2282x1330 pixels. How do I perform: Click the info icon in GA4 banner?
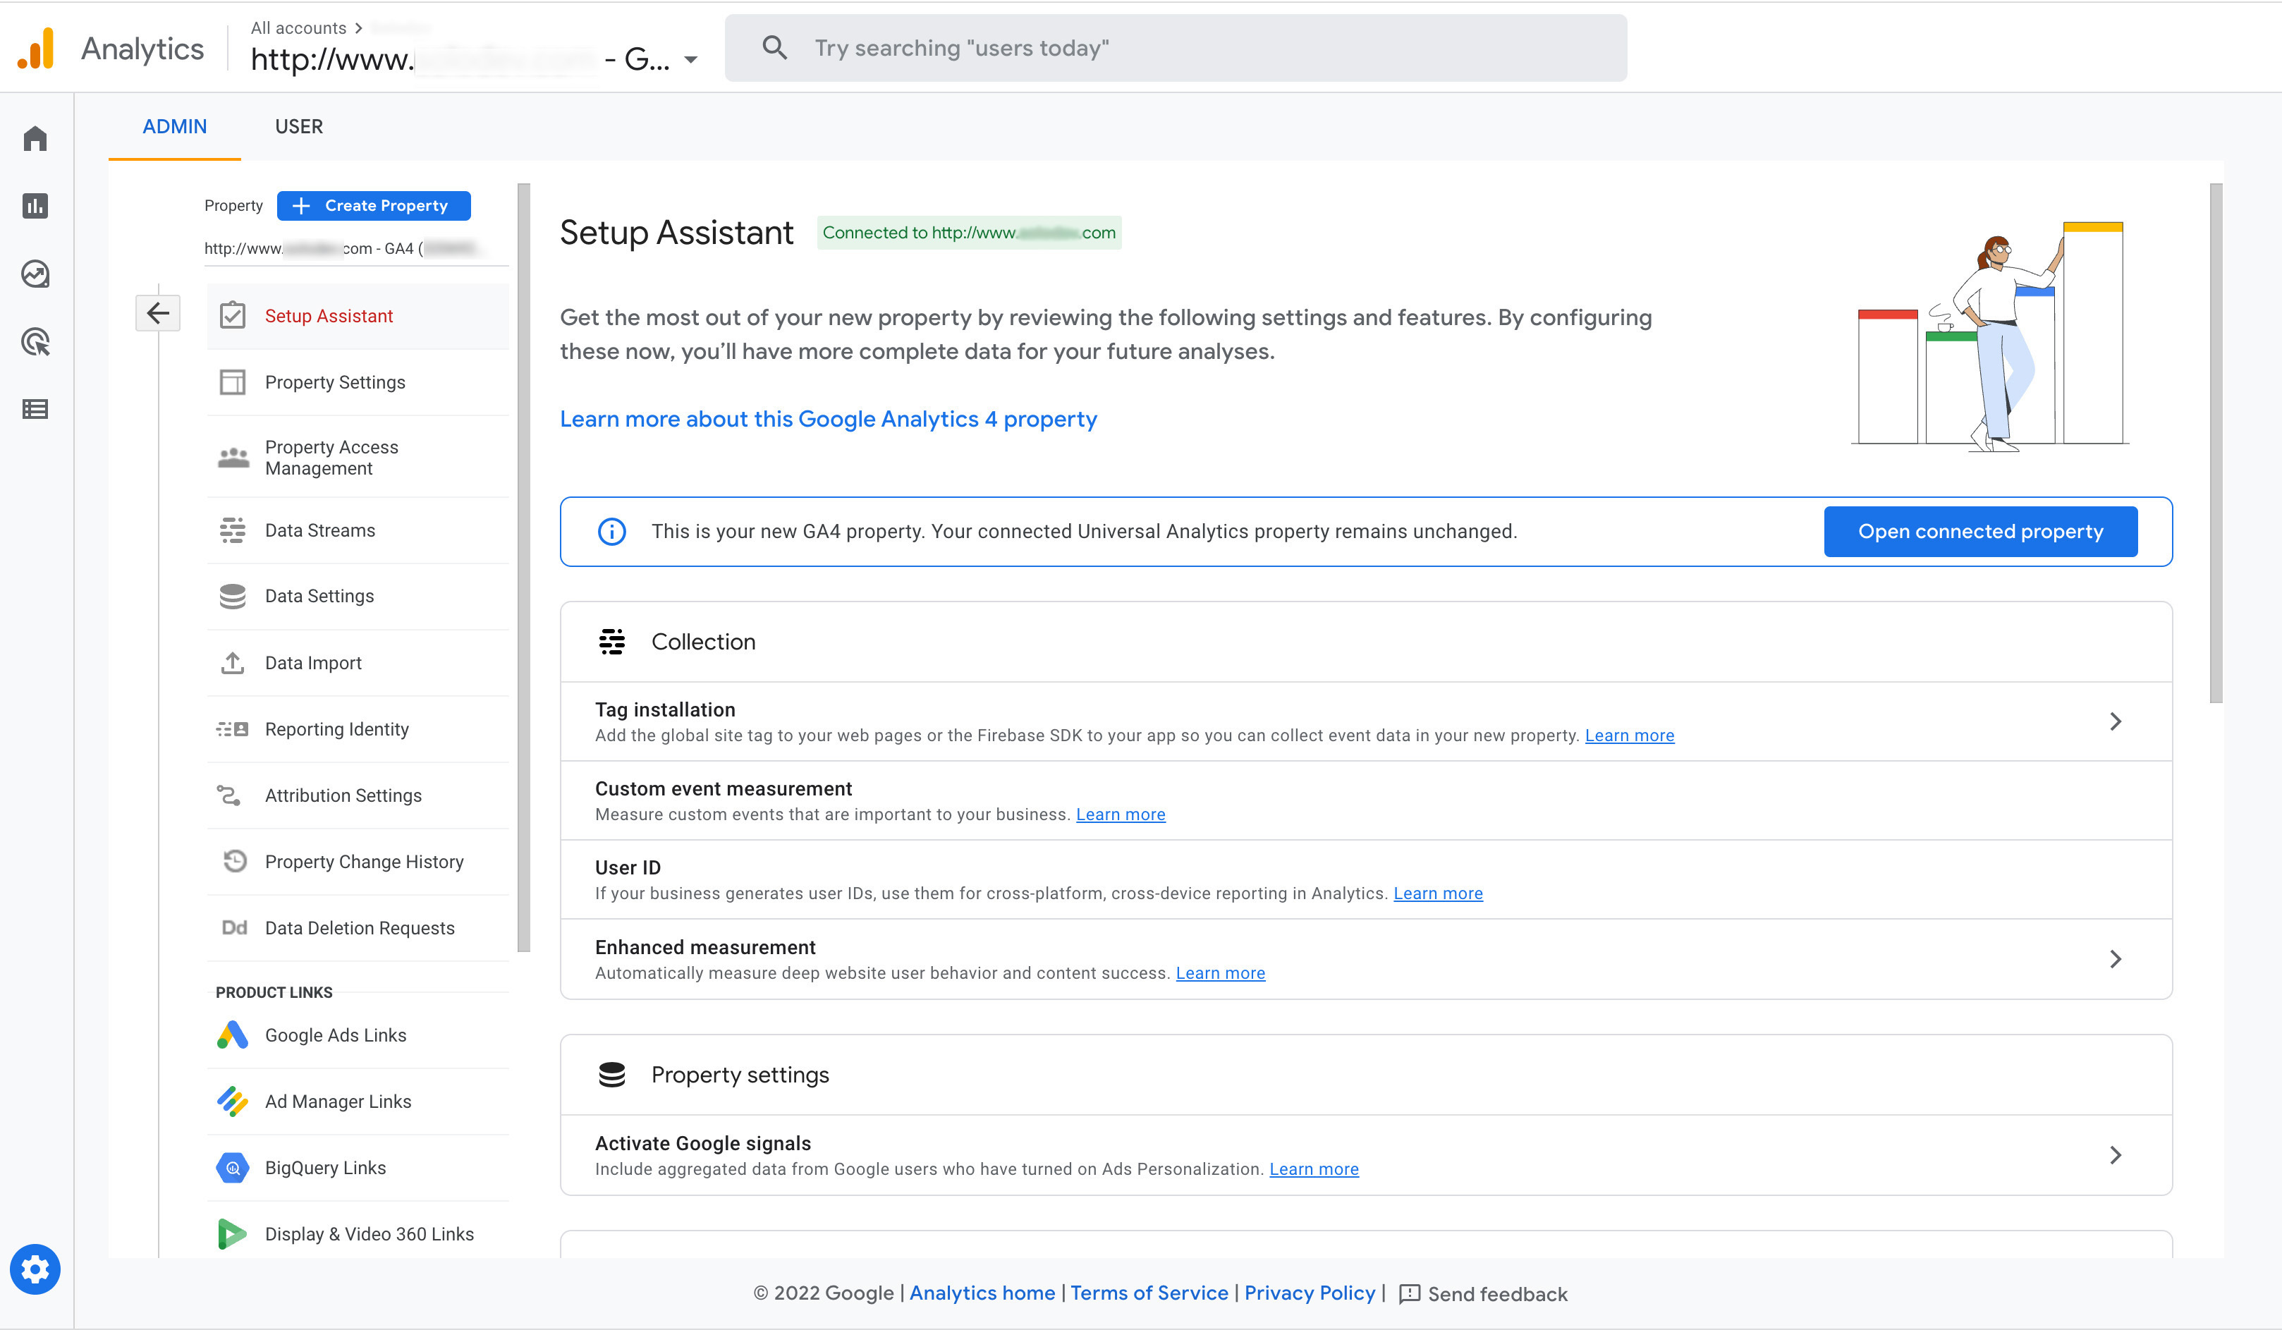[612, 532]
